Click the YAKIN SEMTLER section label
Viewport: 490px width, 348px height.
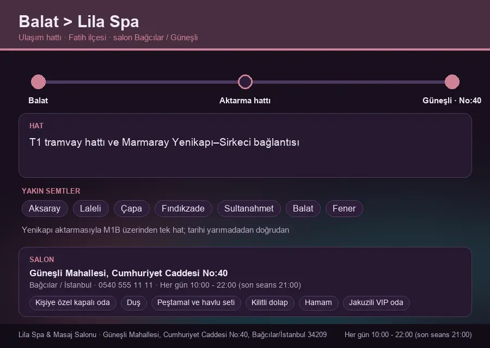(x=51, y=191)
